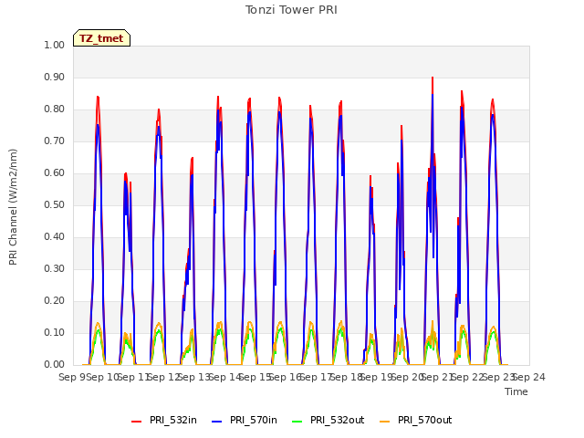Click the Sep 9 x-axis tick label
The width and height of the screenshot is (584, 438).
pyautogui.click(x=72, y=377)
